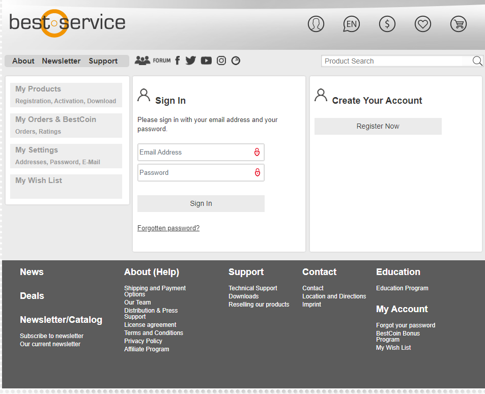Open License agreement link
The image size is (485, 394).
[x=150, y=325]
